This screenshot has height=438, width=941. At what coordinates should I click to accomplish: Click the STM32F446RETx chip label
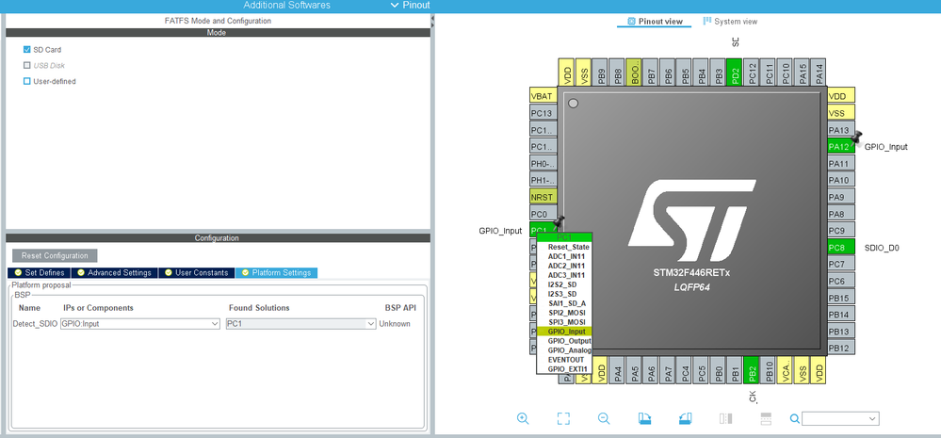click(692, 273)
